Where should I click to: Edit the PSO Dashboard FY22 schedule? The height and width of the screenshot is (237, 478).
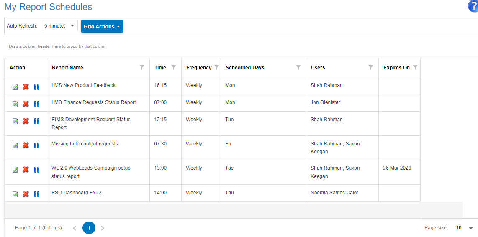(15, 194)
